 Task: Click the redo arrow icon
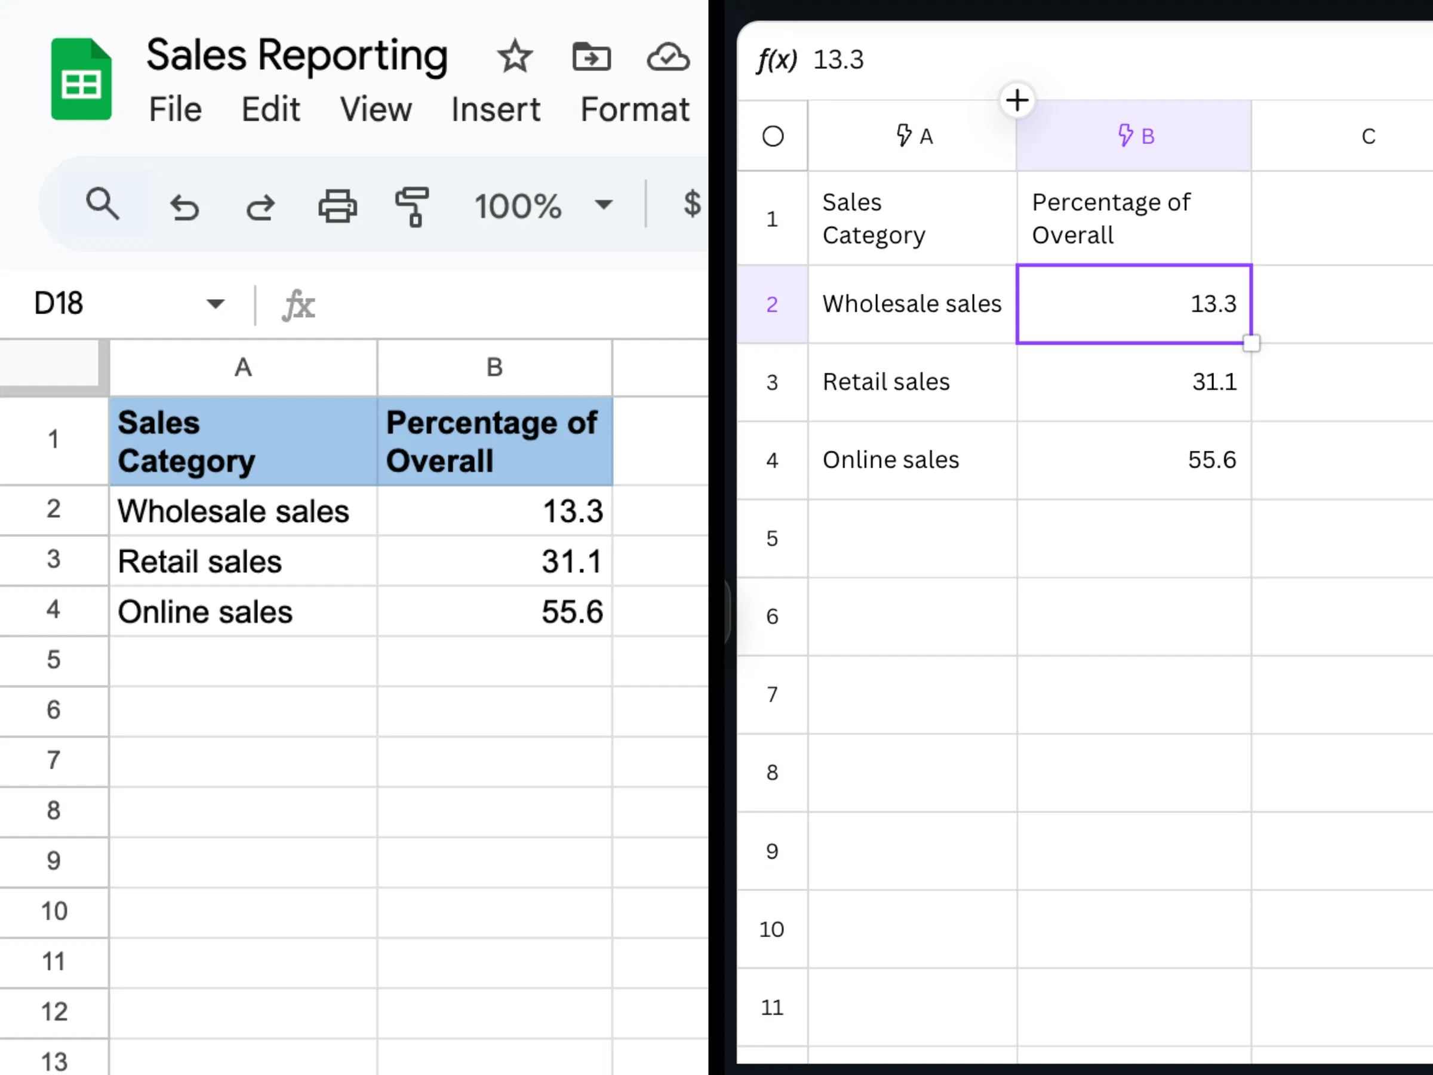point(260,207)
